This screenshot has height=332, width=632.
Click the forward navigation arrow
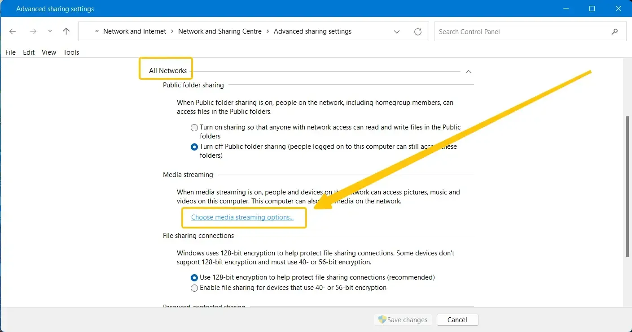33,31
